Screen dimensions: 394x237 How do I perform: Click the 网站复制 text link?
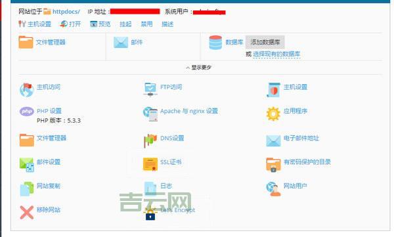(49, 186)
